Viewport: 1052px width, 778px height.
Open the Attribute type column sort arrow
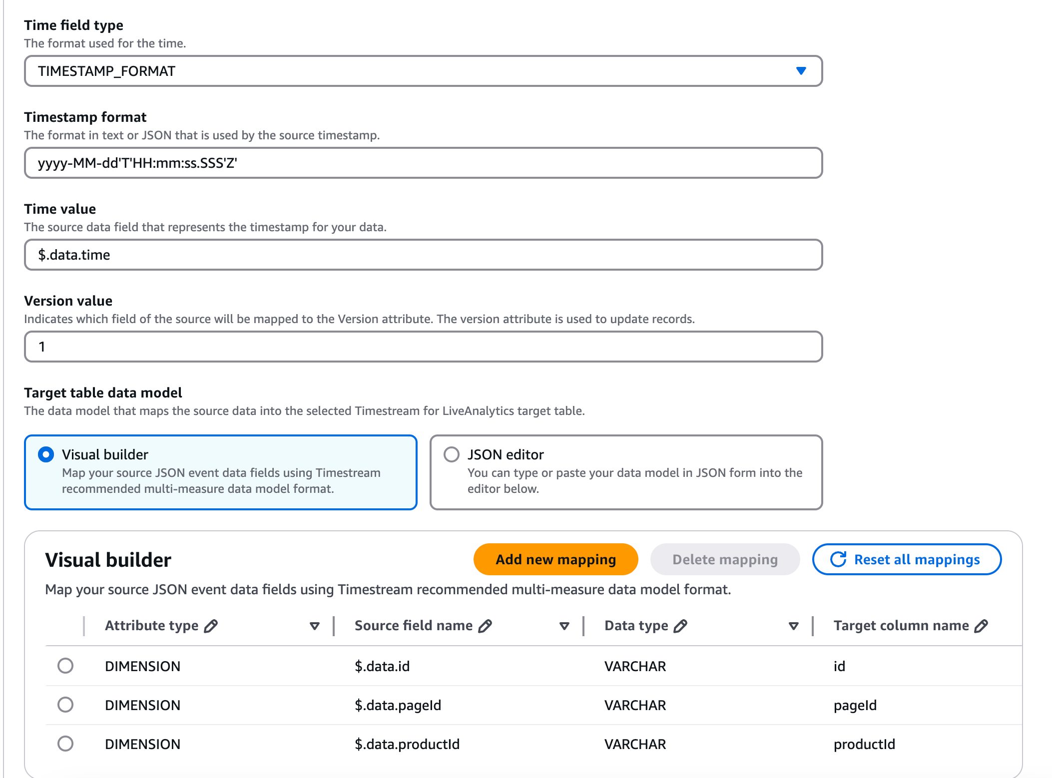pyautogui.click(x=315, y=626)
